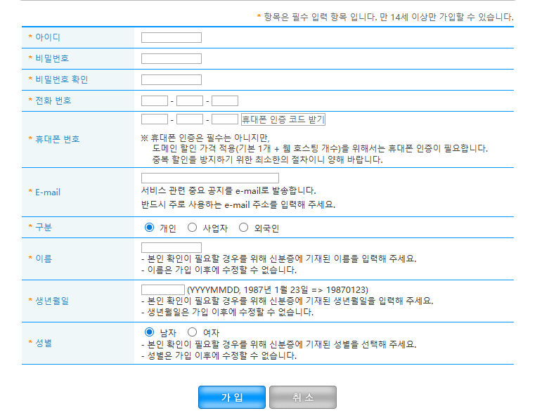This screenshot has width=549, height=418.
Task: Select the 사업자 radio button
Action: click(192, 228)
